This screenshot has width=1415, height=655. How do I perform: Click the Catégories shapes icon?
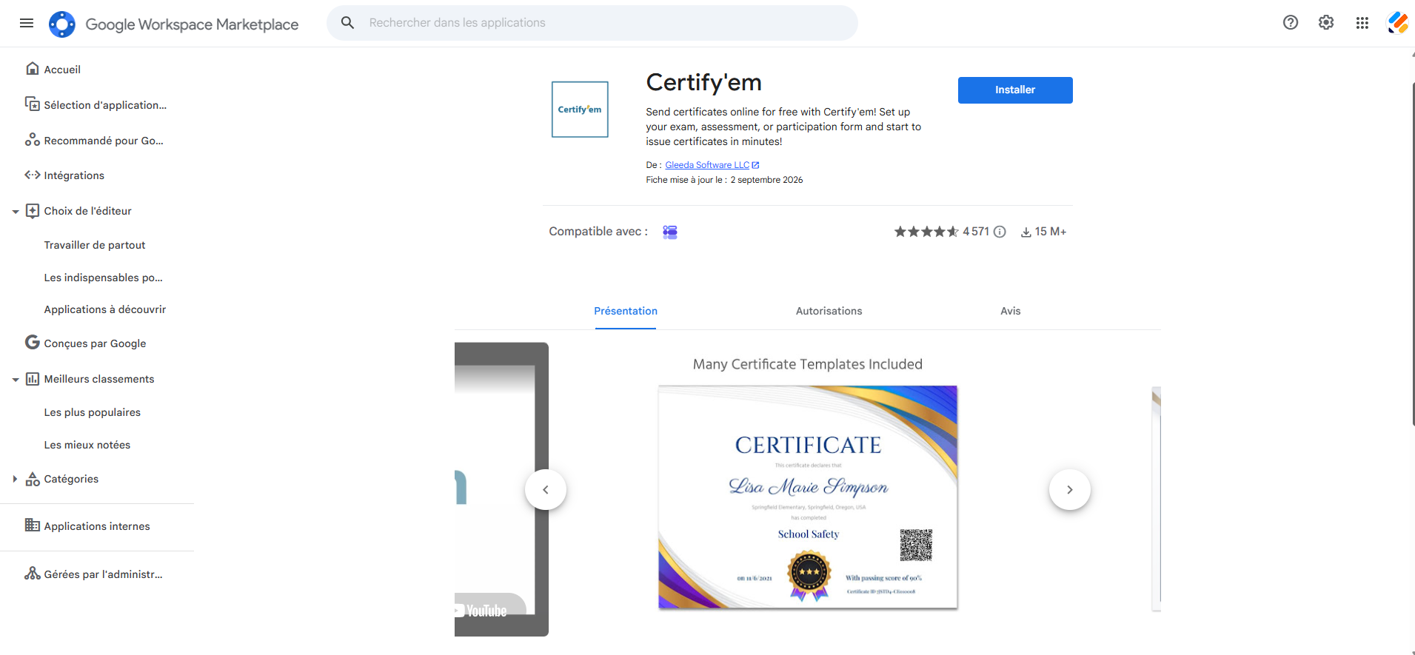point(33,479)
